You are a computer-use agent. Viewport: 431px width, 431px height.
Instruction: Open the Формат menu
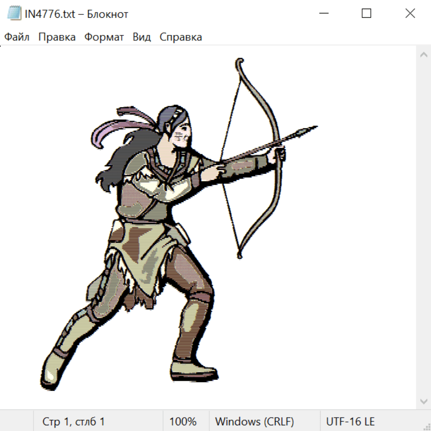pyautogui.click(x=104, y=37)
